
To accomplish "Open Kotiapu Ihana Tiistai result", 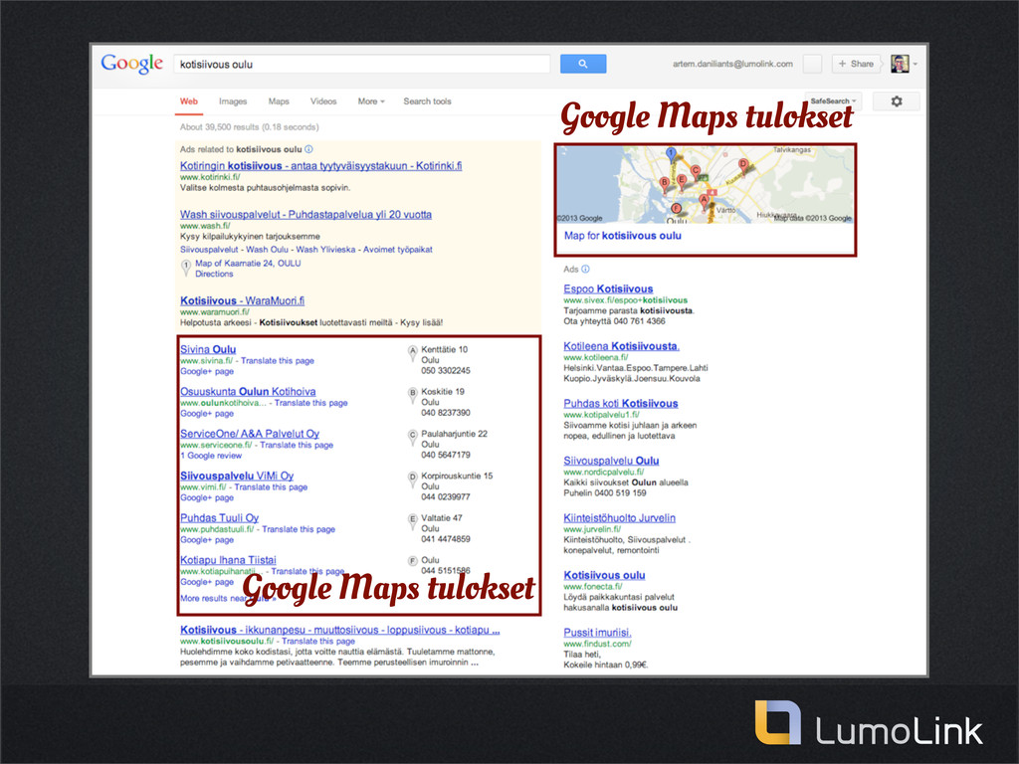I will coord(228,560).
